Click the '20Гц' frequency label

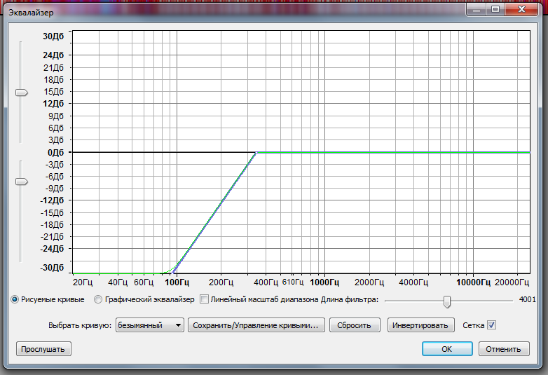[83, 282]
